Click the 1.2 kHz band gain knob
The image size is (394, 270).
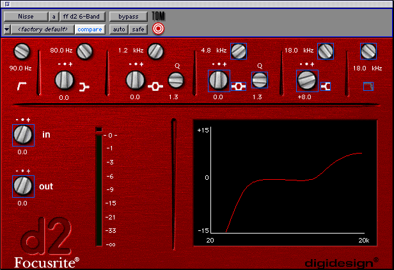(x=135, y=81)
